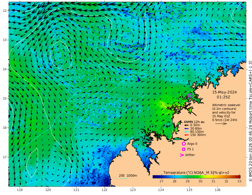Click the '30-80m' depth label

tap(196, 128)
